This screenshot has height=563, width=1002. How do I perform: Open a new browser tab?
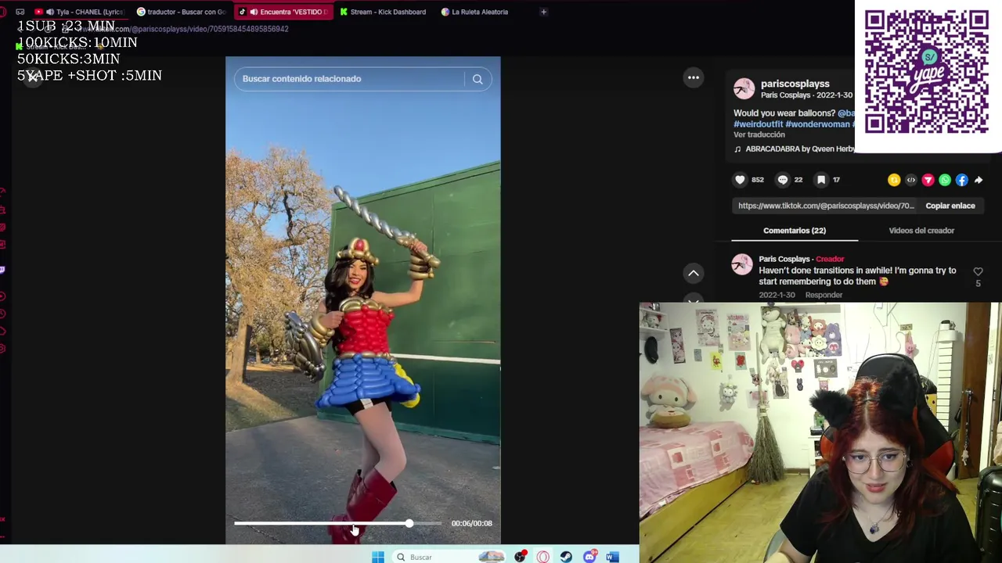[x=543, y=12]
